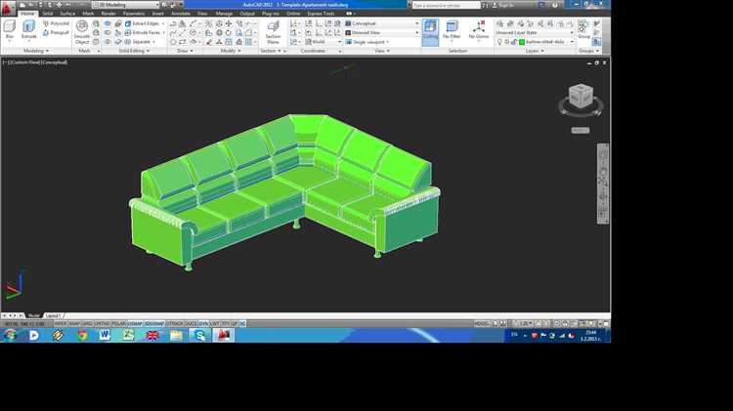The height and width of the screenshot is (411, 733).
Task: Click the Presspull button
Action: (x=58, y=32)
